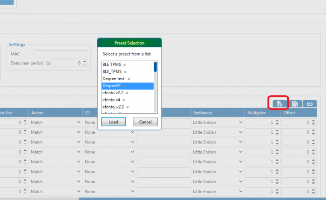
Task: Click the save preset floppy icon
Action: pyautogui.click(x=294, y=104)
